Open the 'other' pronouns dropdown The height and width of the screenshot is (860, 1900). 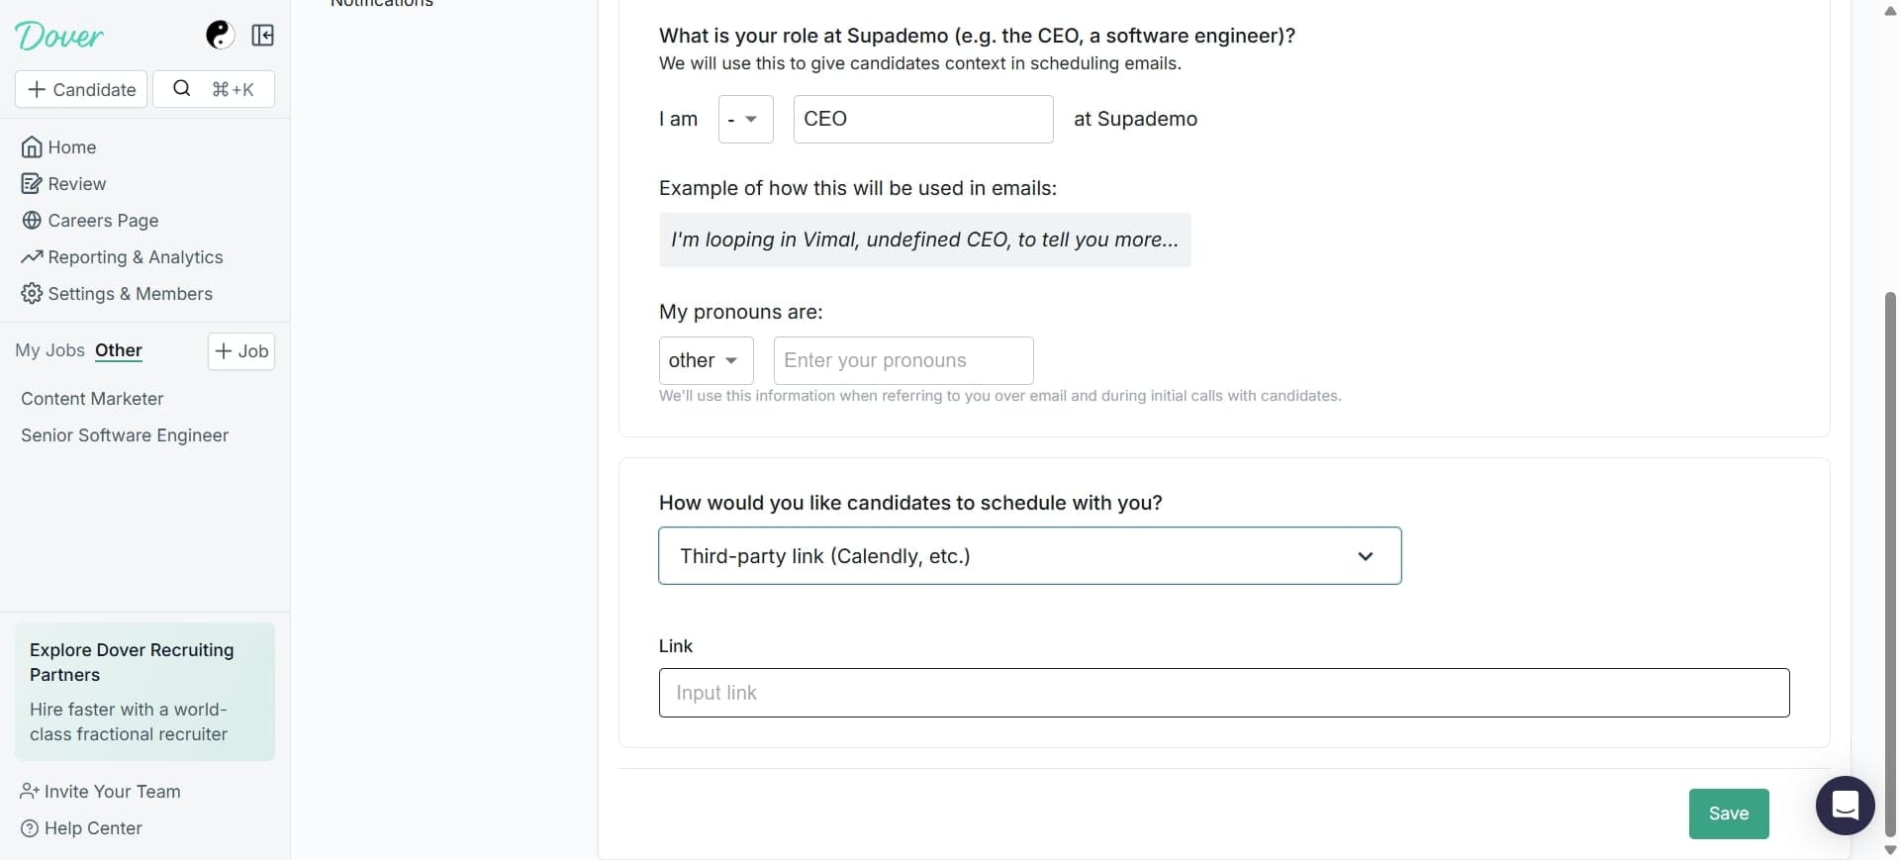tap(705, 360)
